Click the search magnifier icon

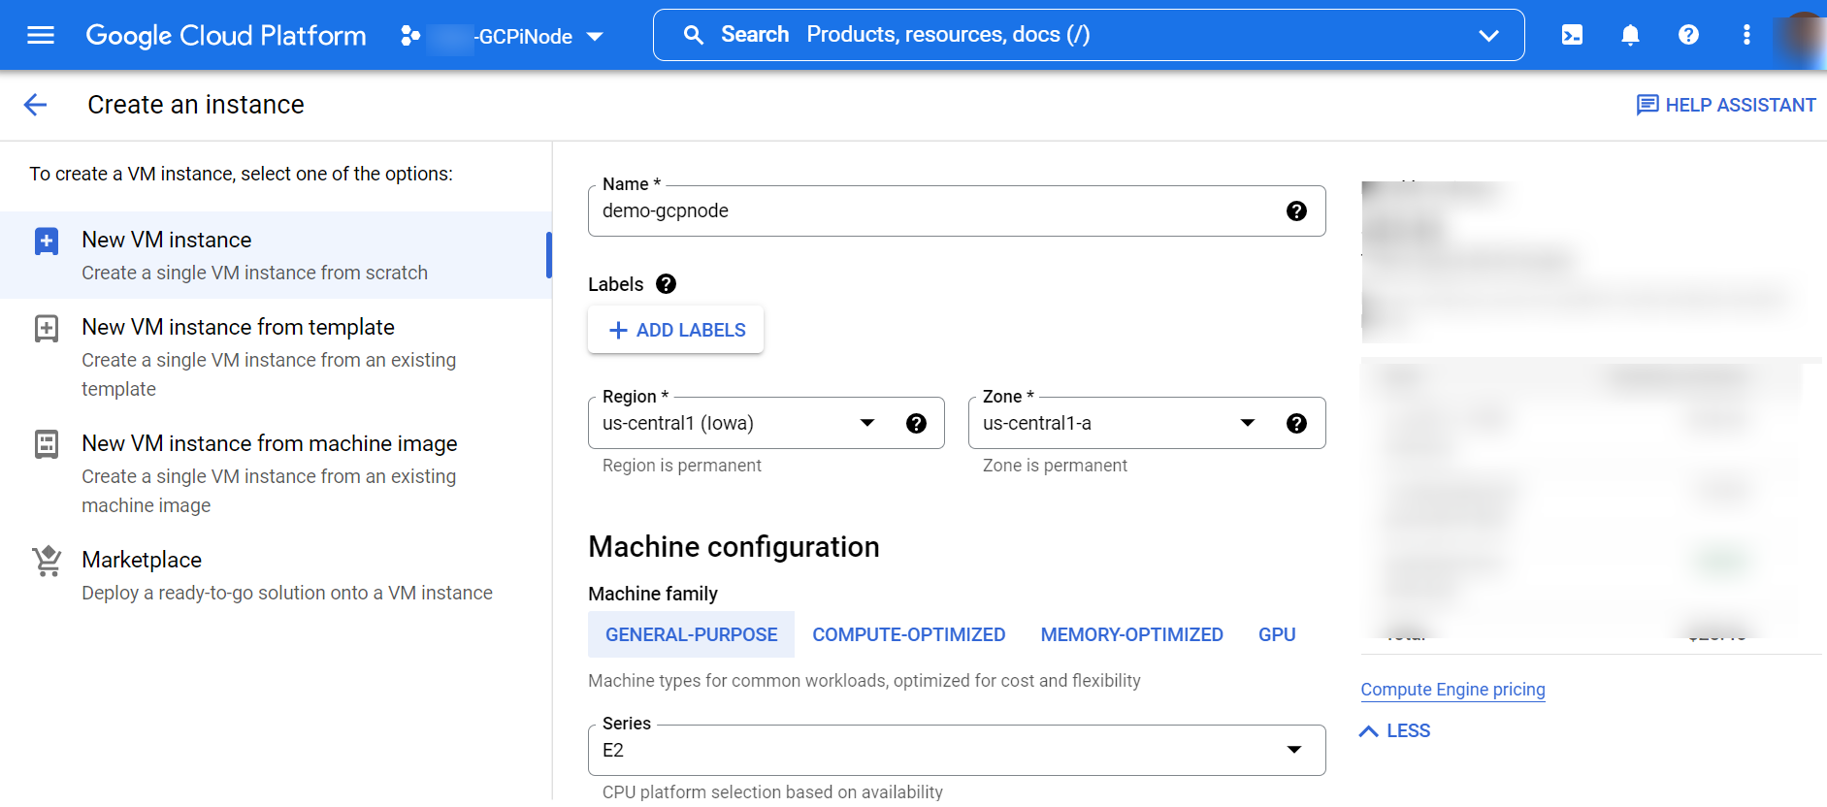pos(693,35)
